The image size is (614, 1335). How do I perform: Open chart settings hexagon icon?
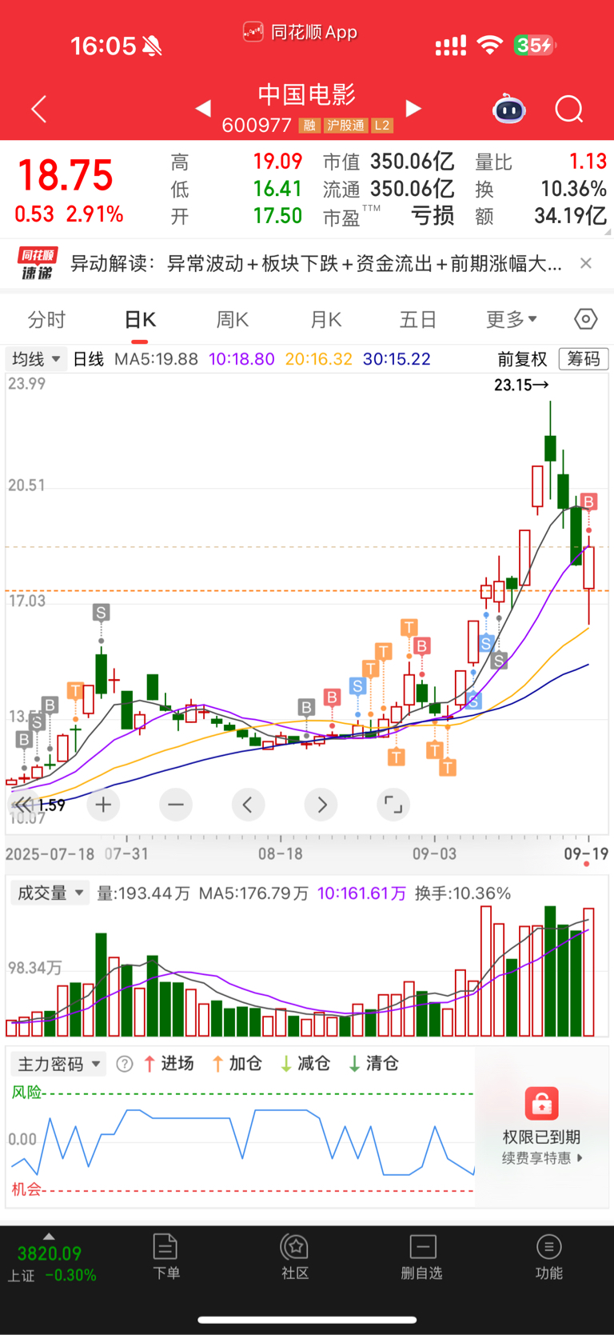pyautogui.click(x=586, y=319)
